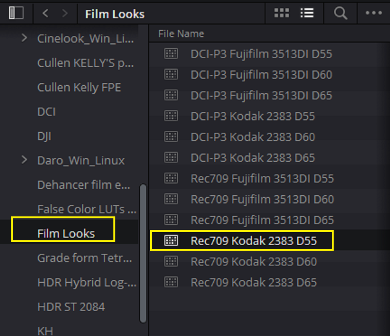Toggle the folder sidebar panel icon
Viewport: 390px width, 336px height.
[16, 13]
